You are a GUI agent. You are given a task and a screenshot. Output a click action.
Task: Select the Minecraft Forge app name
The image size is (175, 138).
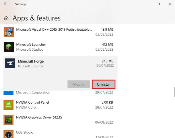pos(31,61)
